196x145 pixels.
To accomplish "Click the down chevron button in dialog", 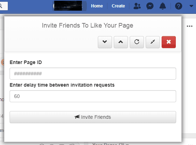I will pos(105,42).
